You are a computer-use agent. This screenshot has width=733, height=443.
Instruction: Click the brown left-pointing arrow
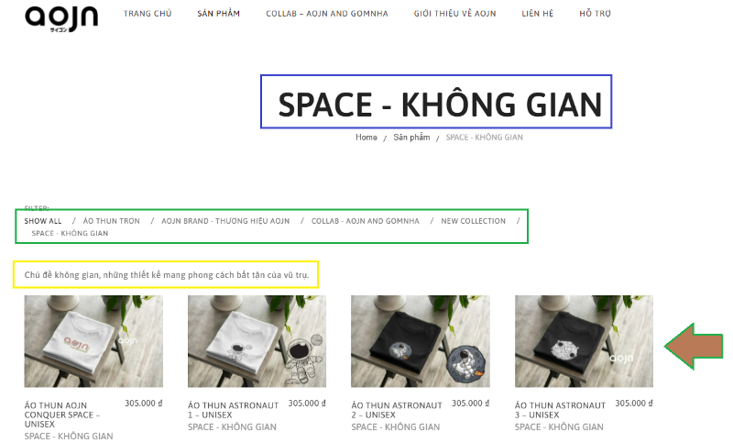tap(694, 346)
